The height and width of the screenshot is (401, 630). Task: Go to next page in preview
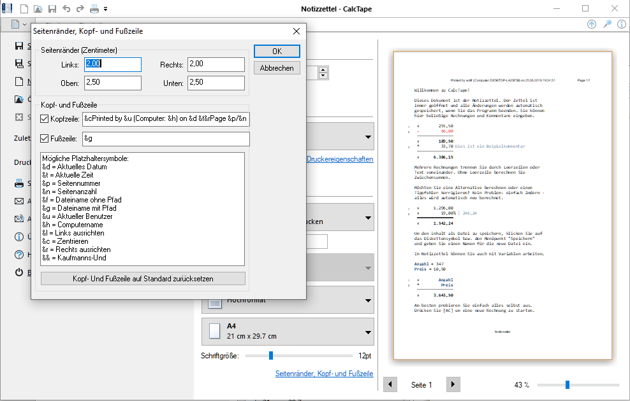(x=452, y=384)
